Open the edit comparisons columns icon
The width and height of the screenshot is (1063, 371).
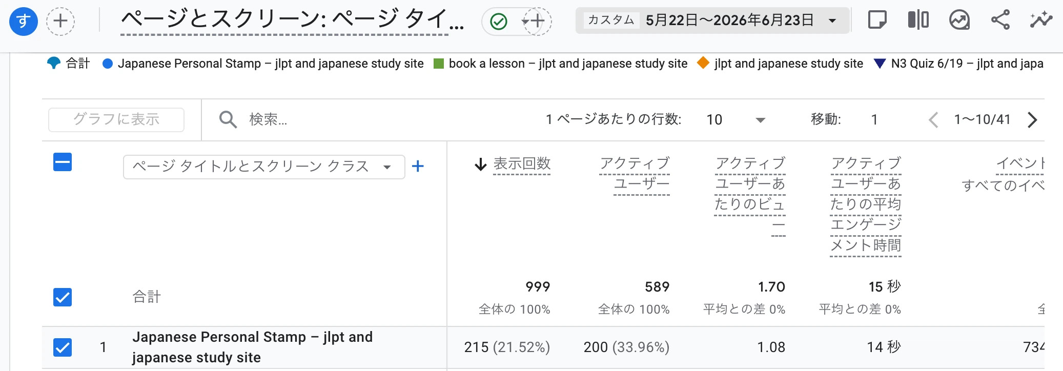point(918,20)
